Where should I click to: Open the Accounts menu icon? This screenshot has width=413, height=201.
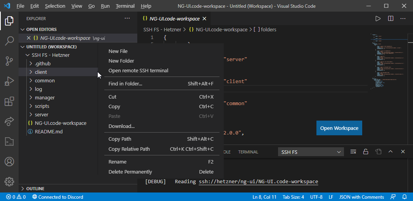(9, 161)
